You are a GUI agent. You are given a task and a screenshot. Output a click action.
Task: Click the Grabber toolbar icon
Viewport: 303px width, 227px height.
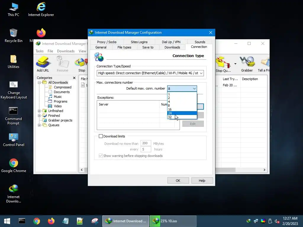(x=247, y=64)
